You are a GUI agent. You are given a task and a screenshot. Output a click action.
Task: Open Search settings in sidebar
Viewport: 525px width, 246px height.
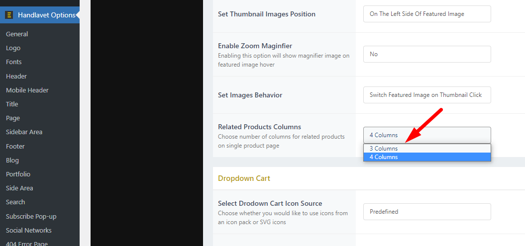pos(15,202)
